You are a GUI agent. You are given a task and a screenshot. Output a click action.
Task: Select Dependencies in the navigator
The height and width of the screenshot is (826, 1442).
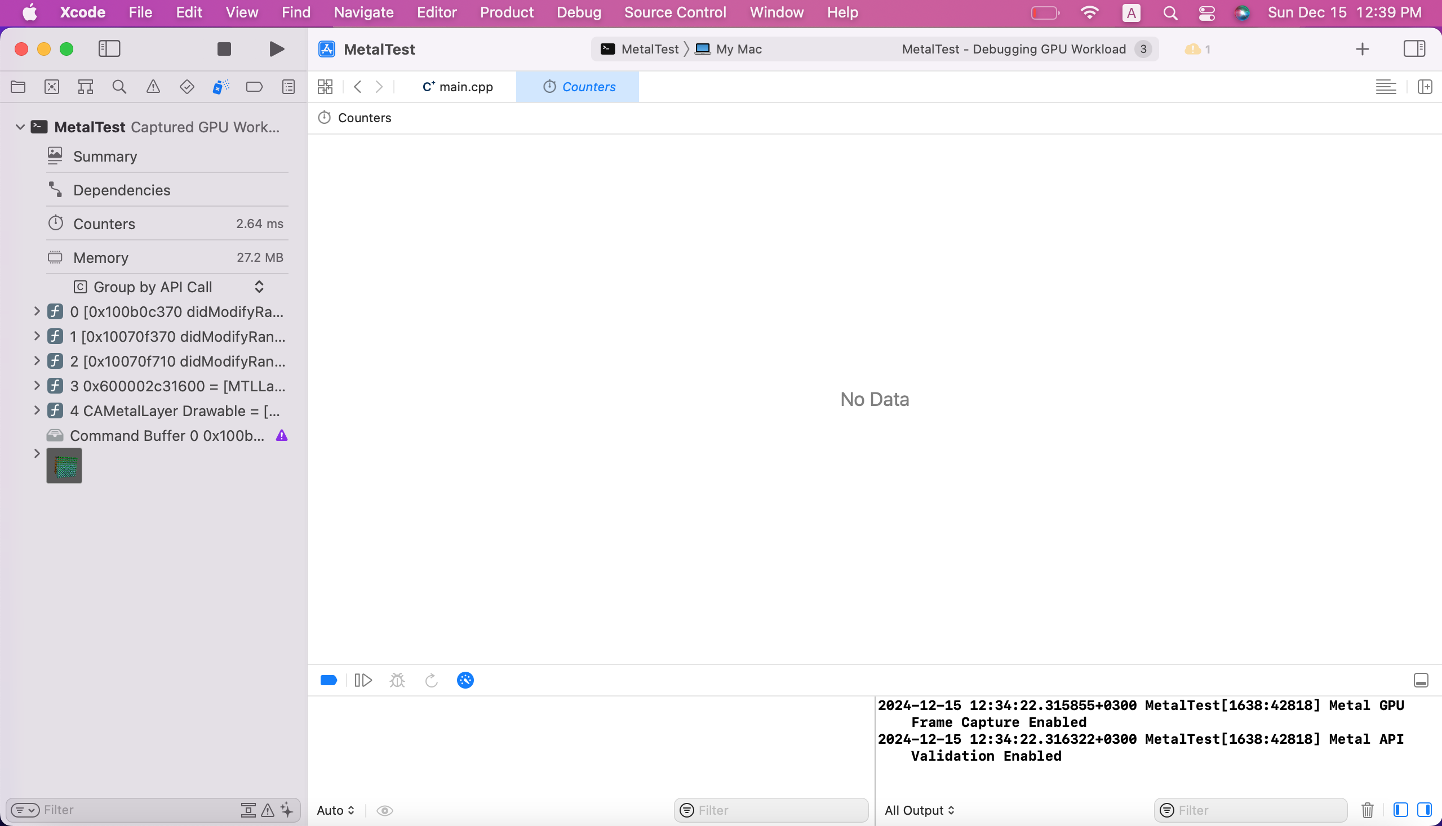[167, 190]
